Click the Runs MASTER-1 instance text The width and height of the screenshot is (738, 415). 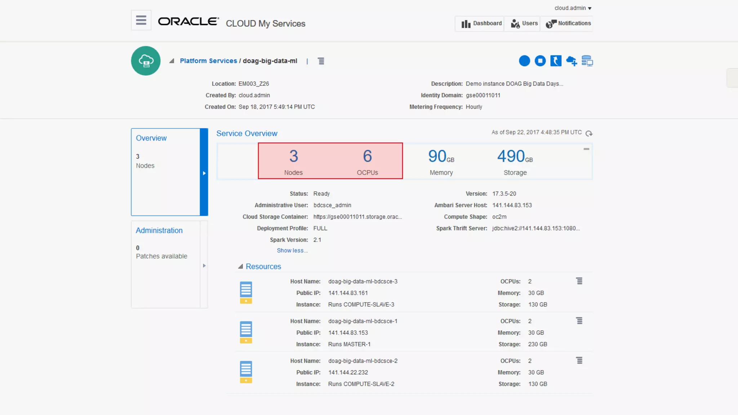(349, 344)
